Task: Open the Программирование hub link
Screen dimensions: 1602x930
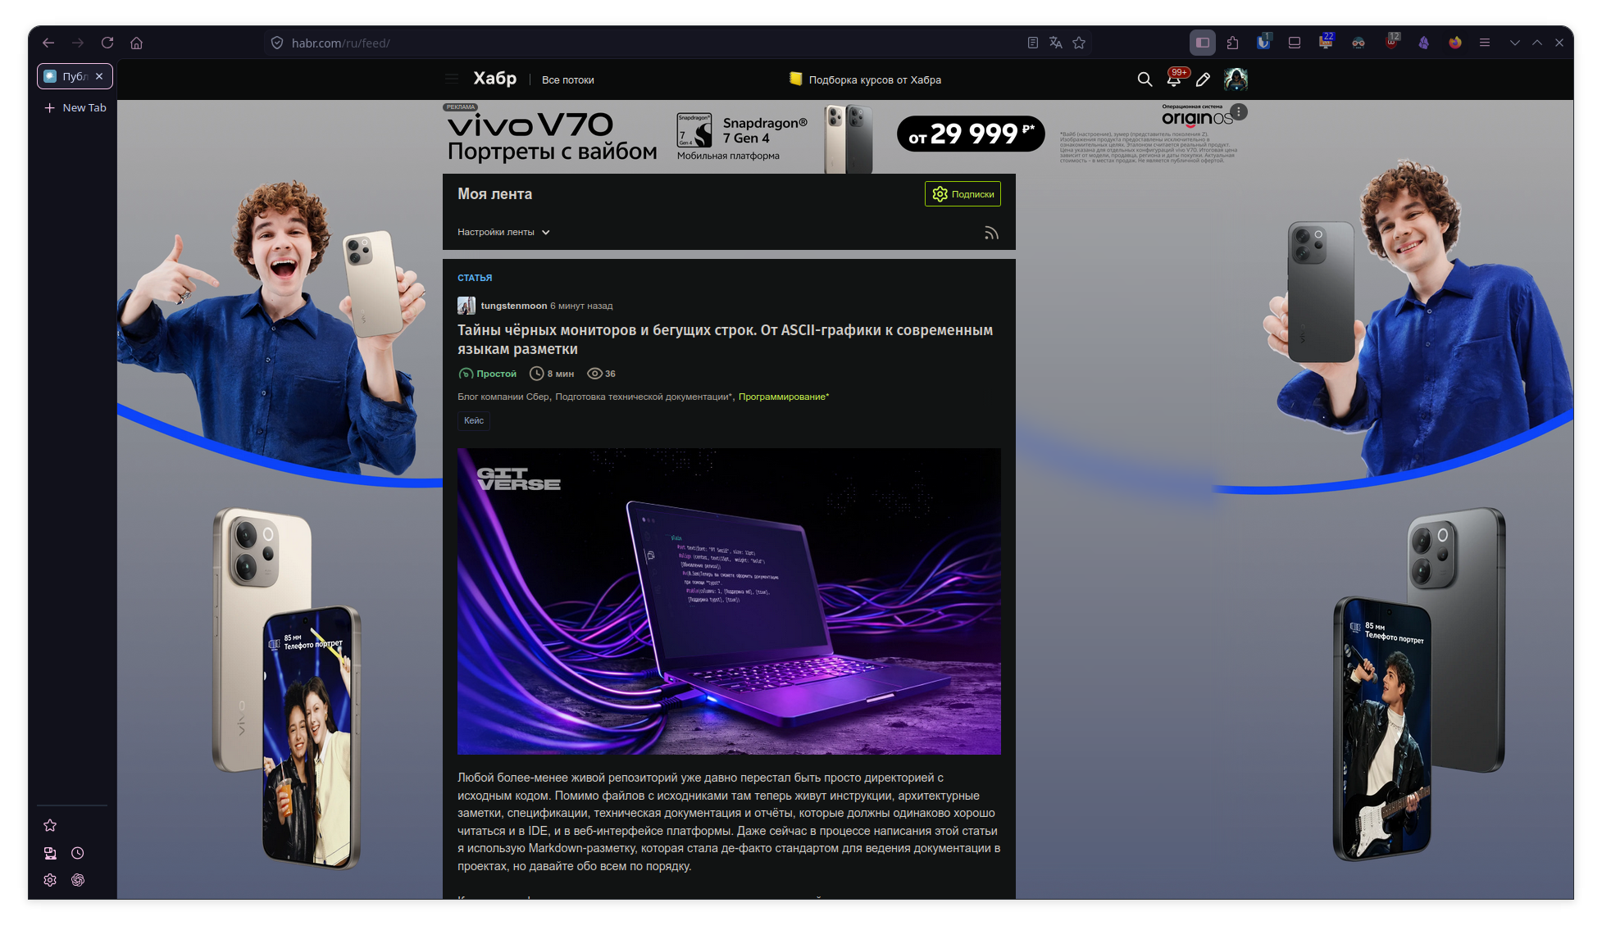Action: click(784, 397)
